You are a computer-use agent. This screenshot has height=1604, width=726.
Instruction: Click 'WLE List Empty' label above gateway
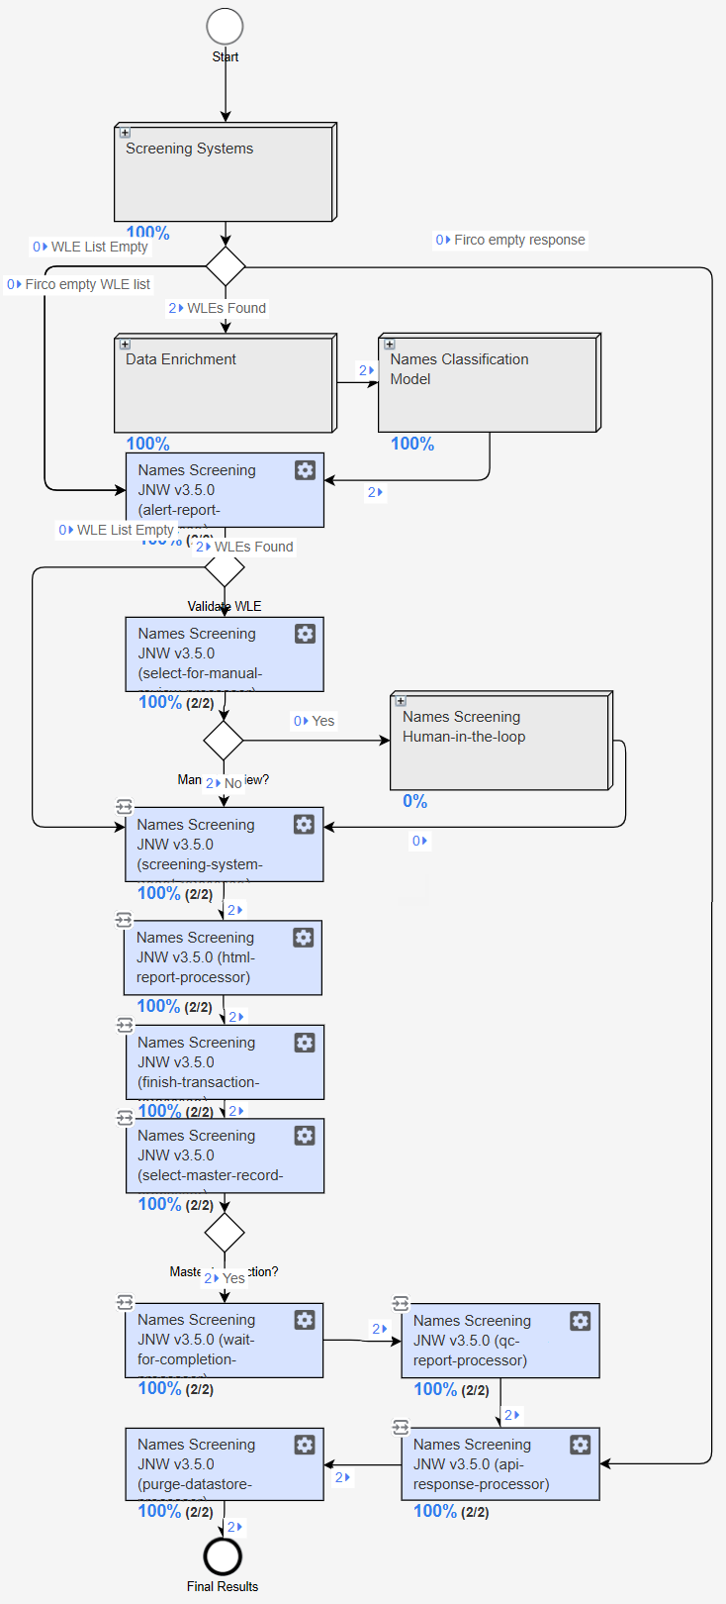tap(90, 247)
